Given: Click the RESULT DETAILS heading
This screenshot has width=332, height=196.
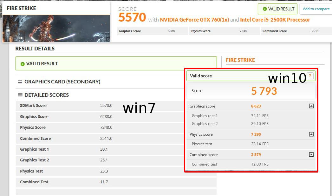Looking at the screenshot, I should click(x=35, y=49).
